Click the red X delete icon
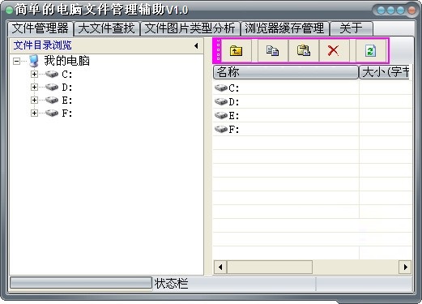The image size is (422, 304). click(x=334, y=50)
